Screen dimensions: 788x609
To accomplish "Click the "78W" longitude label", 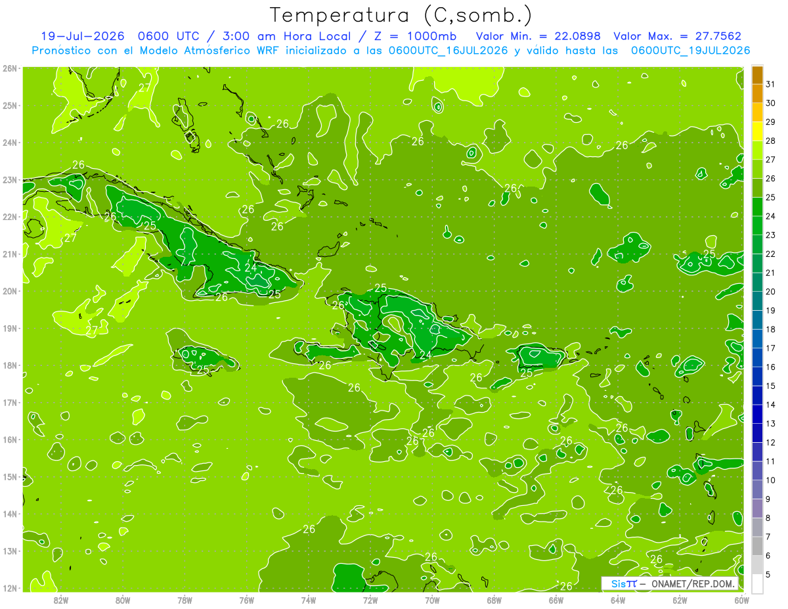I will click(185, 600).
